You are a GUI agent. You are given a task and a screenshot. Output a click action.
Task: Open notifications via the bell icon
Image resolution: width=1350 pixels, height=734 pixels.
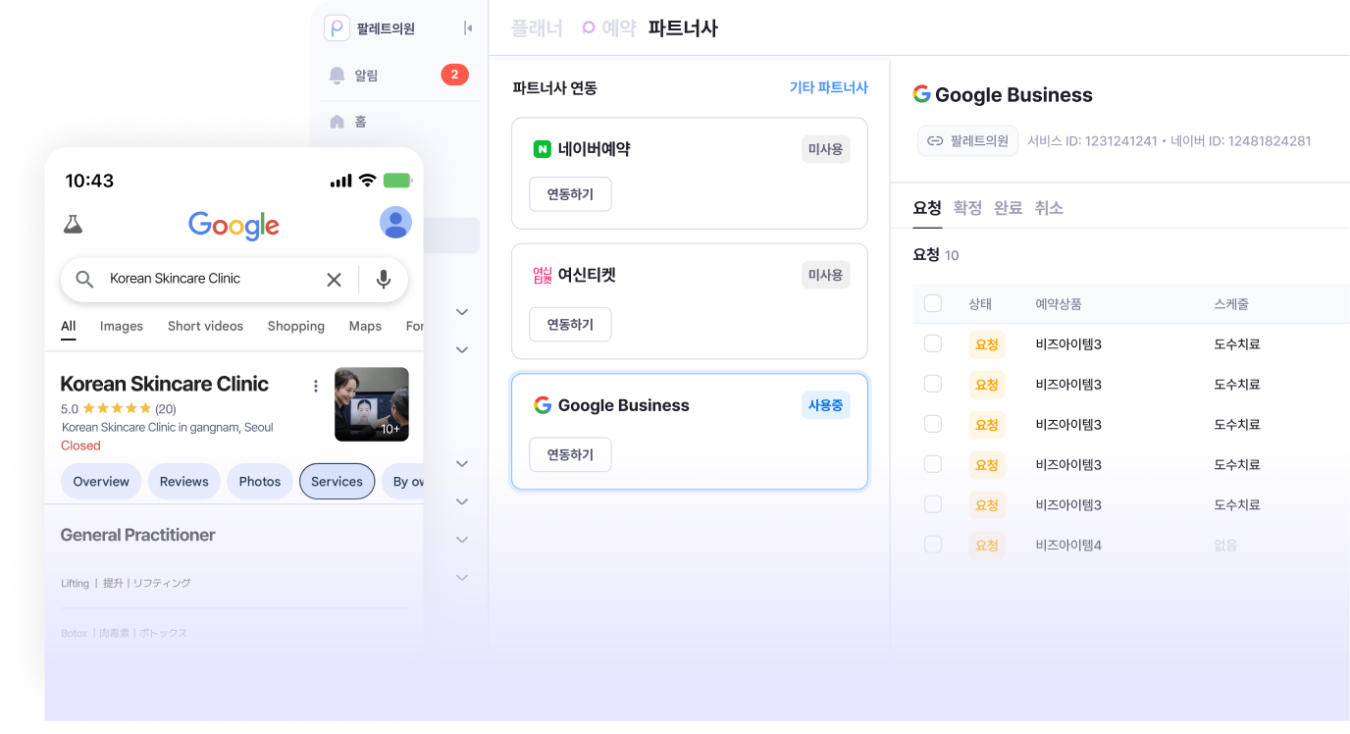337,76
